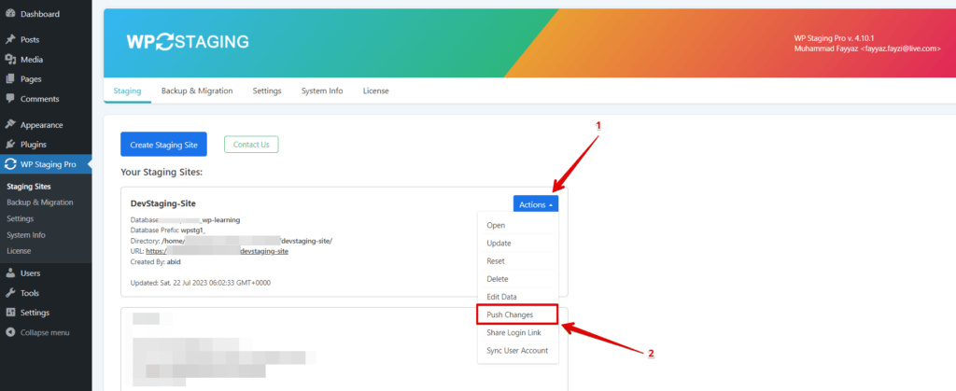Click the WP Staging logo in banner
The image size is (956, 391).
188,41
